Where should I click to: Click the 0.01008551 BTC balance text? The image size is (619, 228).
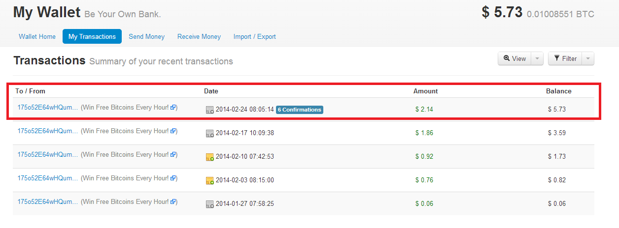560,14
